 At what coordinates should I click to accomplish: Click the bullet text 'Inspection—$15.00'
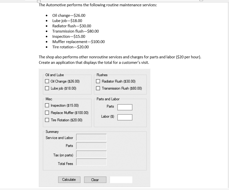pyautogui.click(x=69, y=37)
